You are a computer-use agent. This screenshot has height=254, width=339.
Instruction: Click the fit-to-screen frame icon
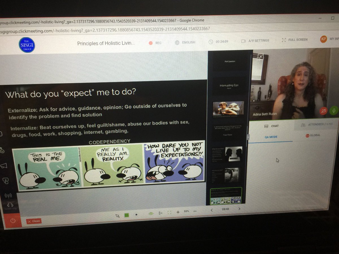point(169,213)
